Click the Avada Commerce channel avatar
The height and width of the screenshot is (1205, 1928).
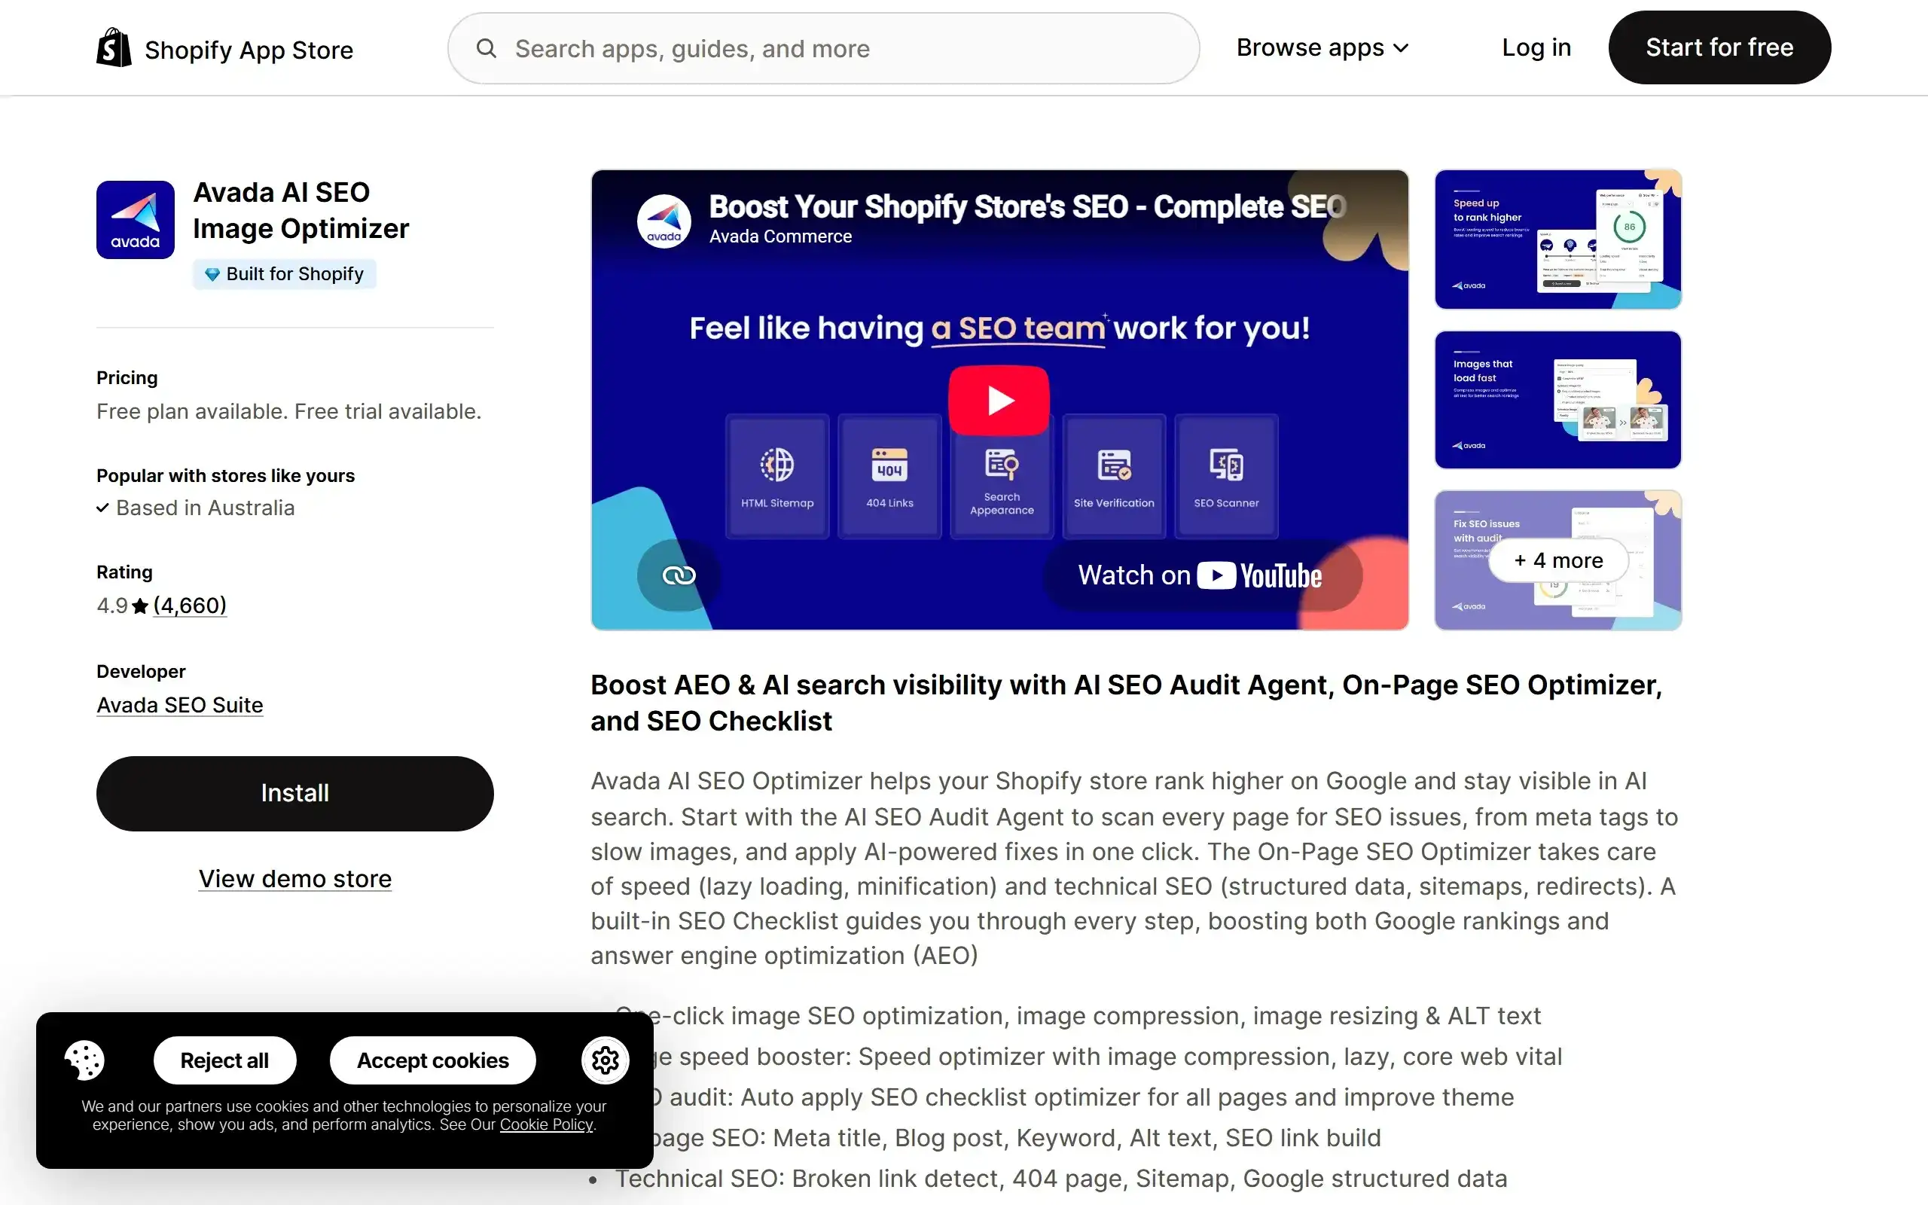coord(664,221)
